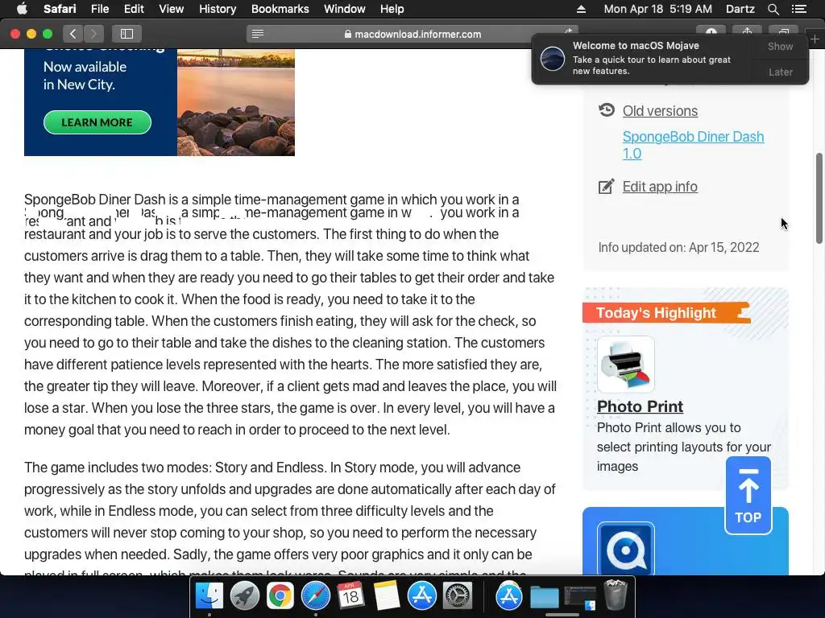Image resolution: width=825 pixels, height=618 pixels.
Task: Click the LEARN MORE ad button
Action: click(x=97, y=122)
